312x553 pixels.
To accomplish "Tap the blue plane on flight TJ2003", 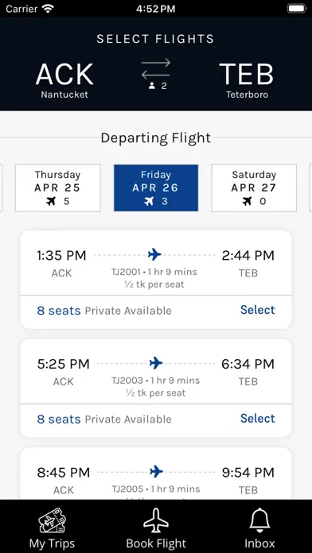I will [156, 362].
